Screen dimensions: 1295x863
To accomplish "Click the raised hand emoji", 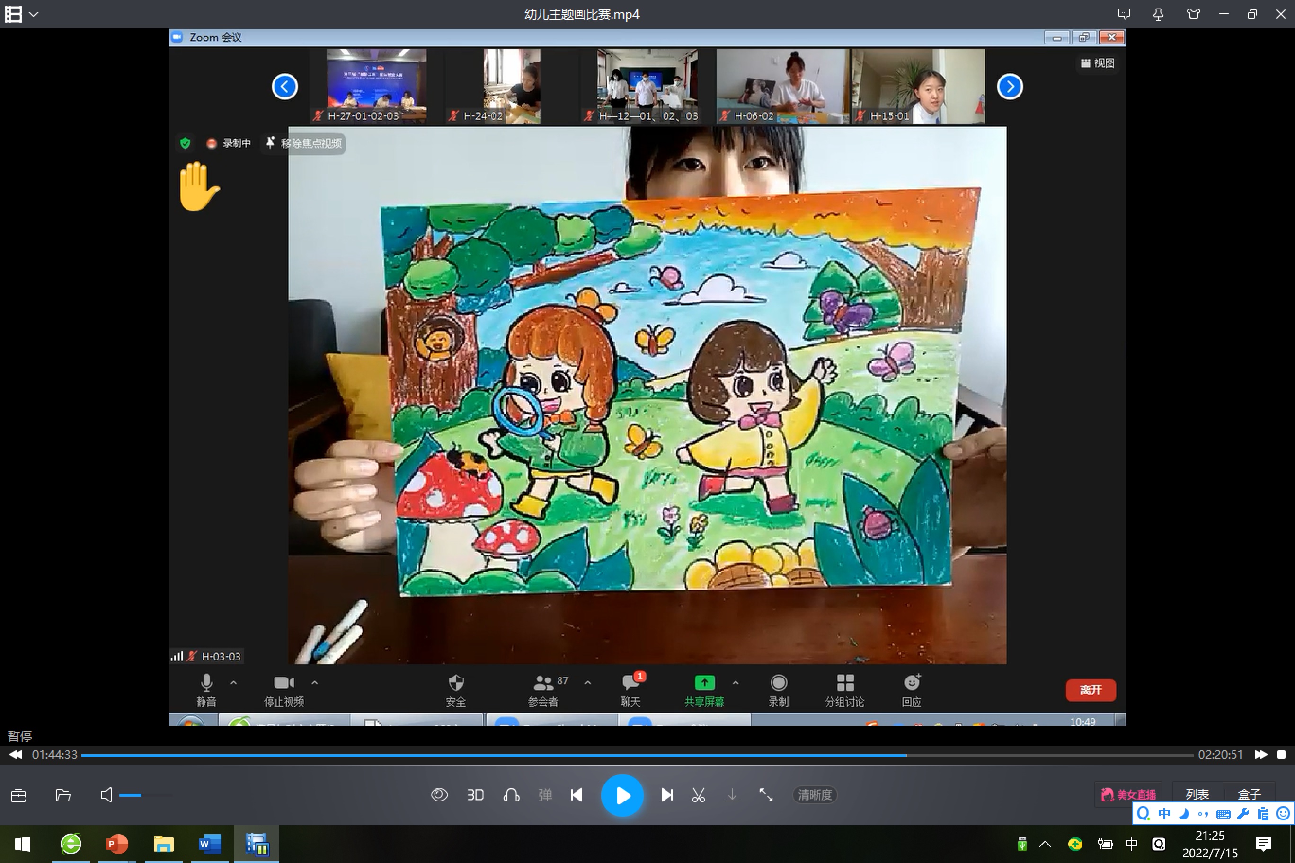I will coord(198,186).
